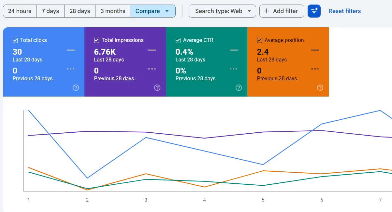392x212 pixels.
Task: Open help icon on Average position card
Action: click(320, 87)
